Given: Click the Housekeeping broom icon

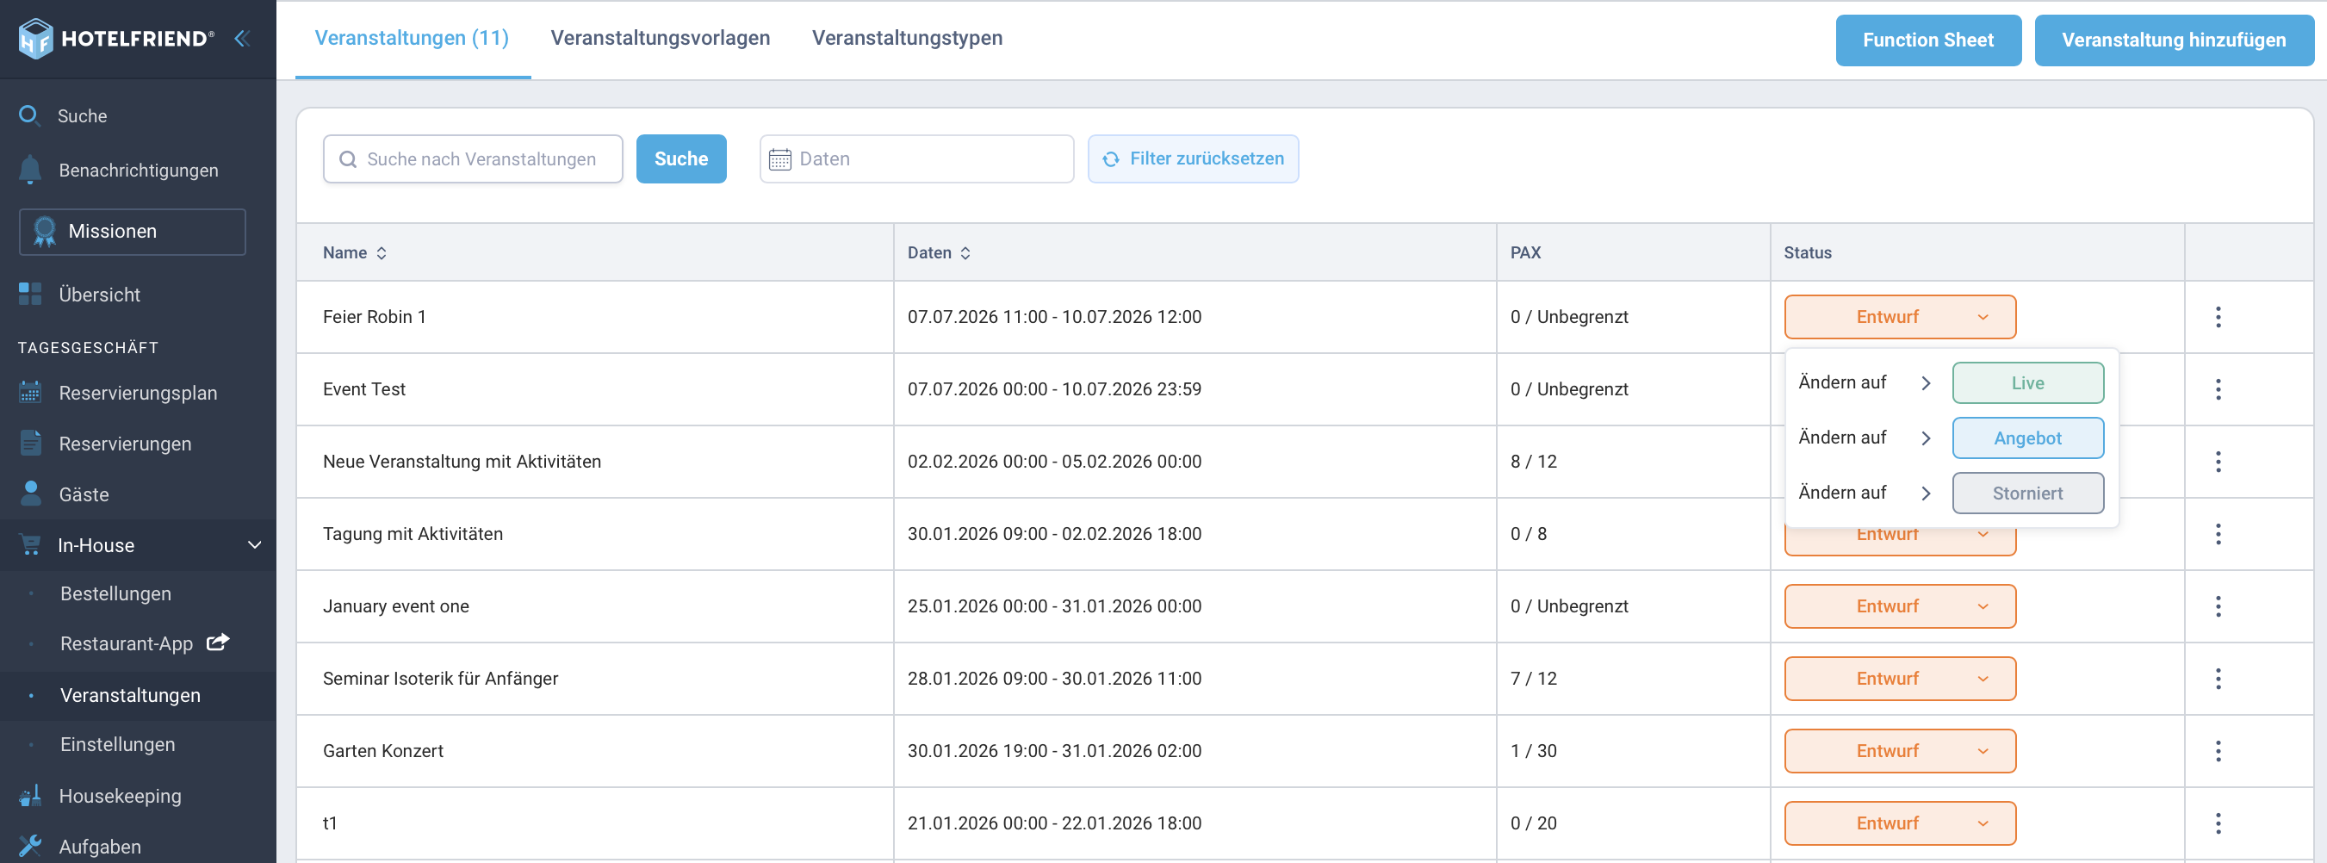Looking at the screenshot, I should tap(30, 795).
